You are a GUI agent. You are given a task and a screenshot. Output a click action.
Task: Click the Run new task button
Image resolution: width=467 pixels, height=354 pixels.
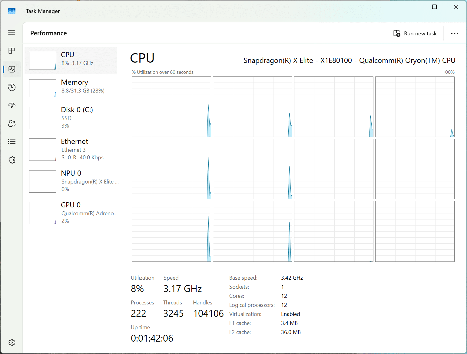coord(415,34)
